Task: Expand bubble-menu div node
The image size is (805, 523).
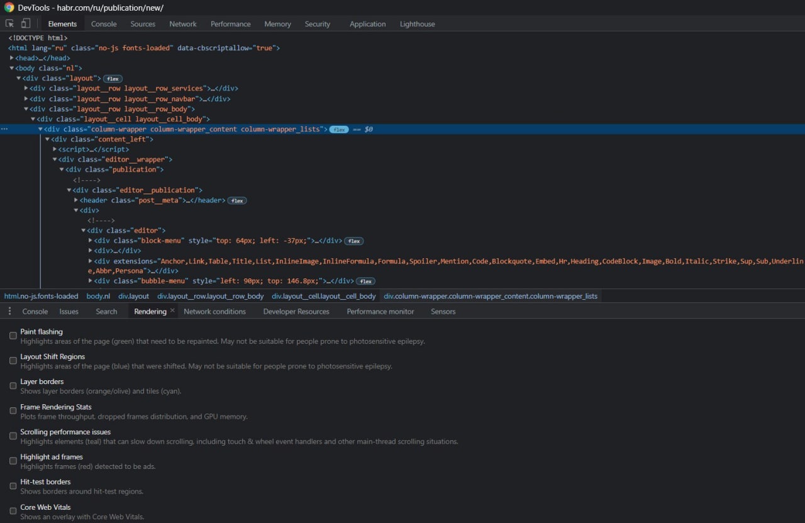Action: coord(91,280)
